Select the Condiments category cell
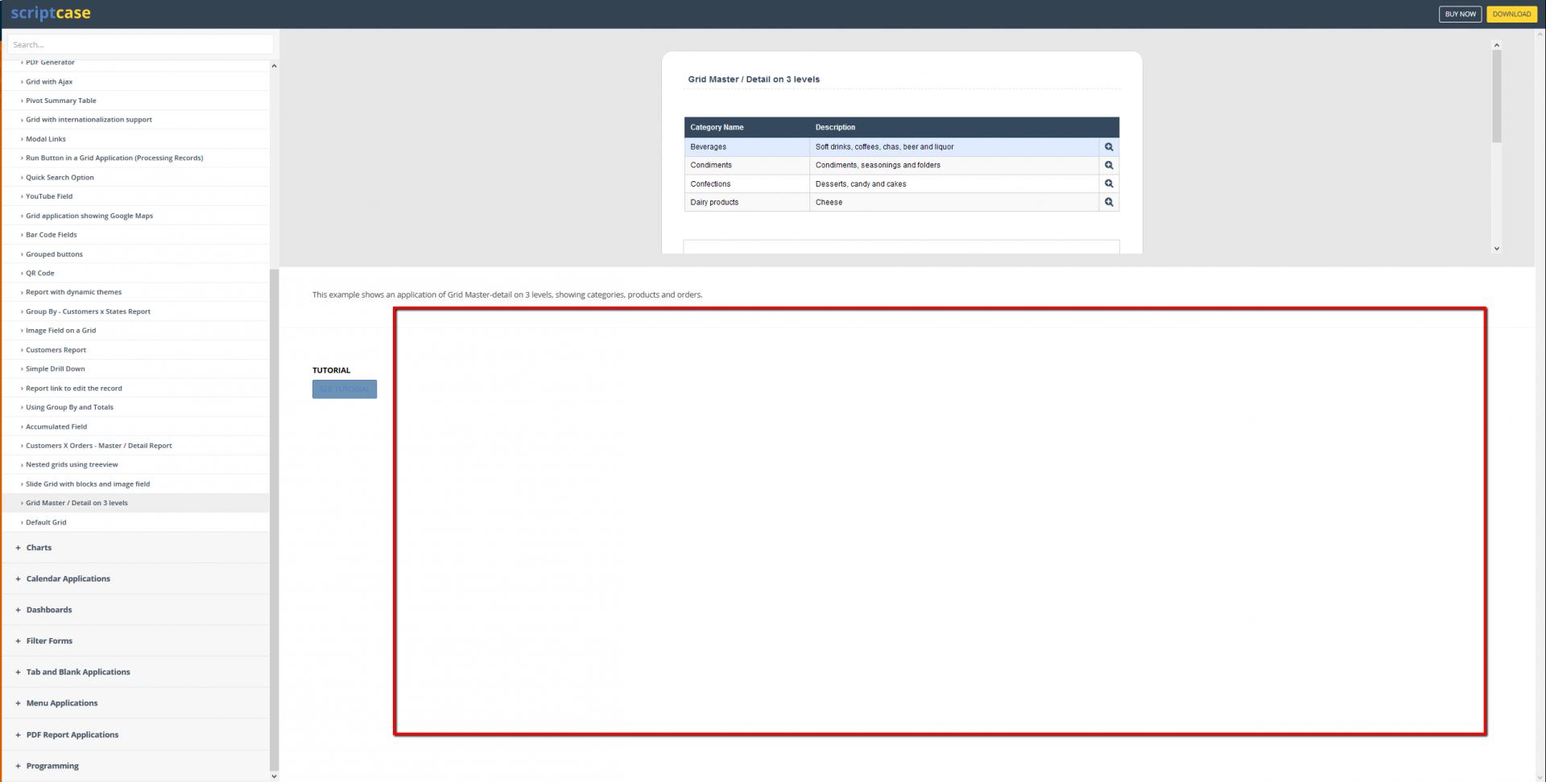1546x782 pixels. (x=747, y=165)
